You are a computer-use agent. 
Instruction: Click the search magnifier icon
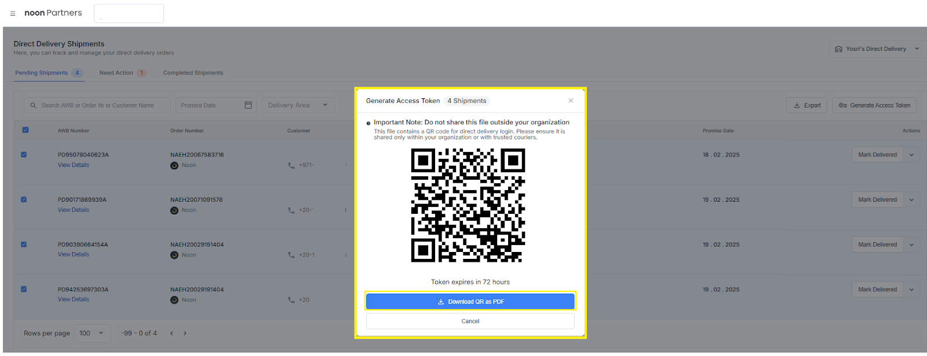(x=33, y=105)
